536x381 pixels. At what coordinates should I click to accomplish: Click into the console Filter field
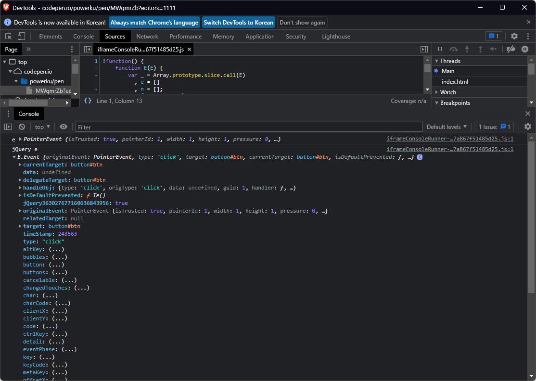pyautogui.click(x=248, y=127)
